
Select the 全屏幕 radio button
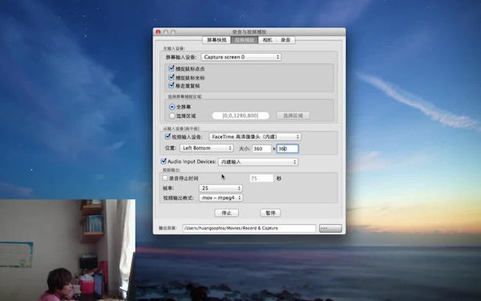point(172,107)
